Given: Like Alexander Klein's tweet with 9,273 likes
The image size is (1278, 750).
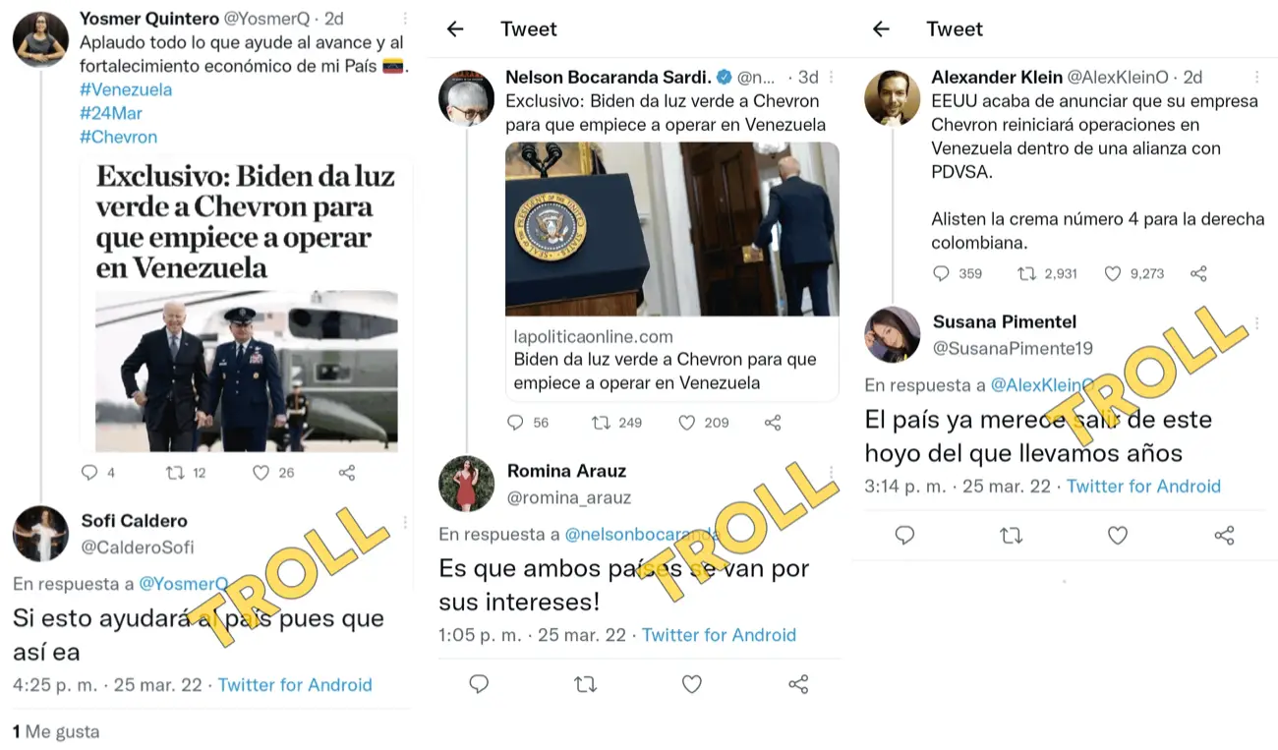Looking at the screenshot, I should point(1113,274).
